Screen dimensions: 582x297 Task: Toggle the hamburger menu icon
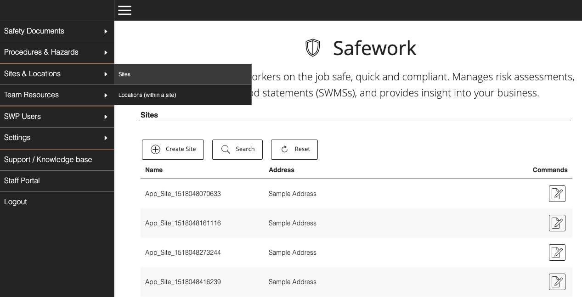pyautogui.click(x=124, y=10)
